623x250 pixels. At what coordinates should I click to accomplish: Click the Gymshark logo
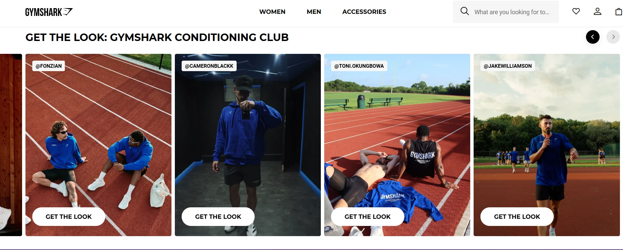49,12
